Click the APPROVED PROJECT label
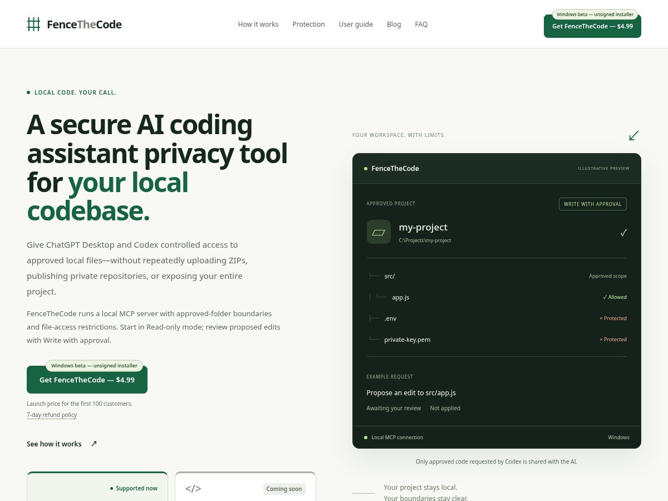This screenshot has width=668, height=501. [x=391, y=204]
